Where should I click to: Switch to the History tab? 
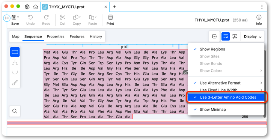click(x=96, y=36)
